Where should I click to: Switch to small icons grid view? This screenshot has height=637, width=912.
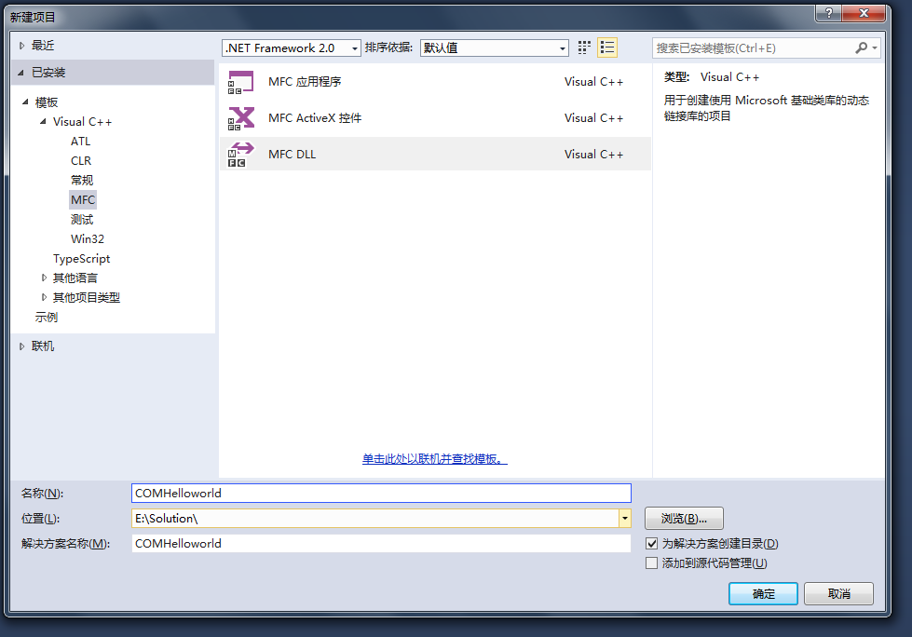click(584, 47)
